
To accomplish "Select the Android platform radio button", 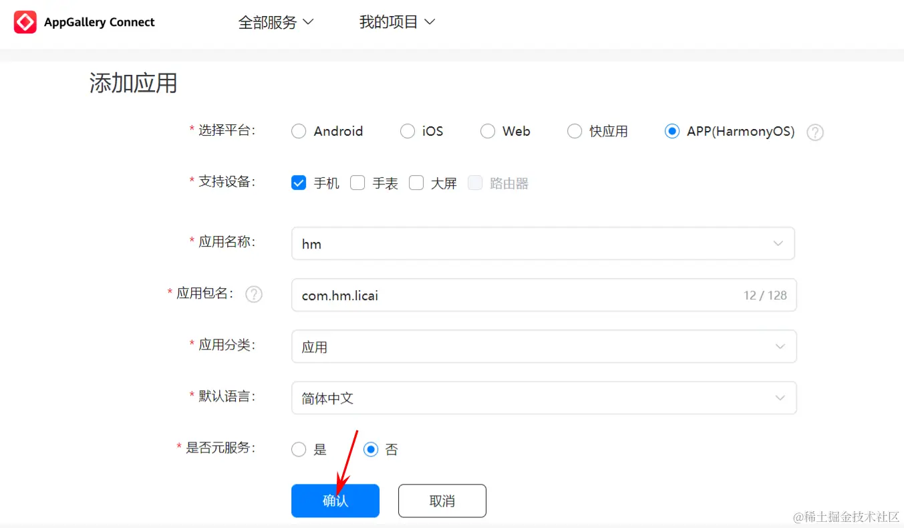I will 299,131.
